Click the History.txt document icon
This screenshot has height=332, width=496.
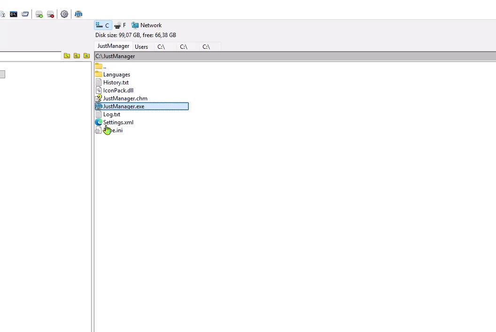click(98, 83)
